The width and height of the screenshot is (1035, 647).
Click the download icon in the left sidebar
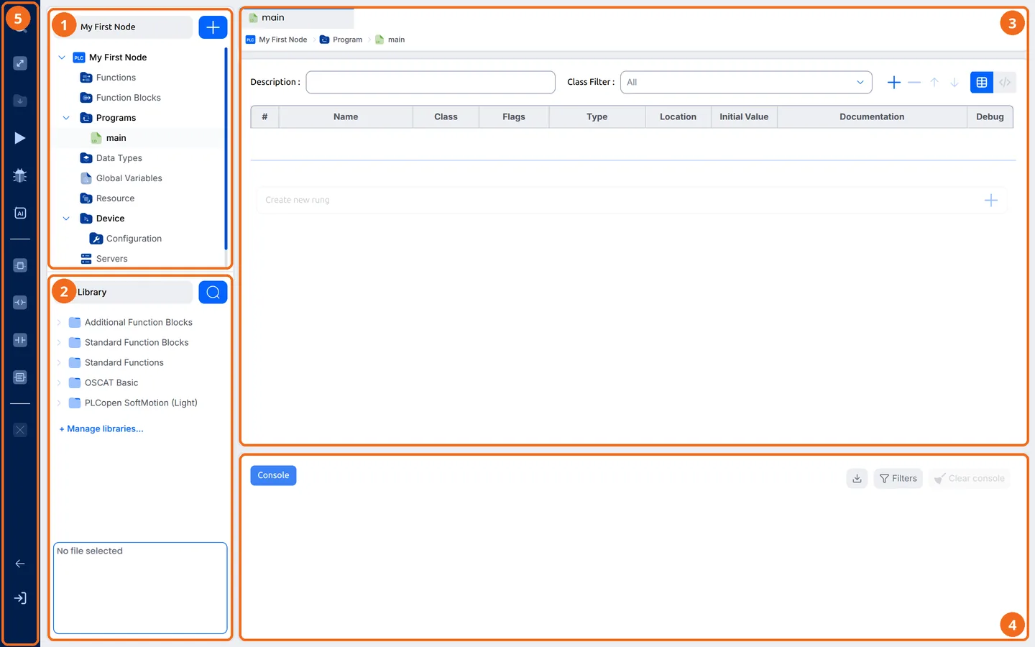click(20, 101)
